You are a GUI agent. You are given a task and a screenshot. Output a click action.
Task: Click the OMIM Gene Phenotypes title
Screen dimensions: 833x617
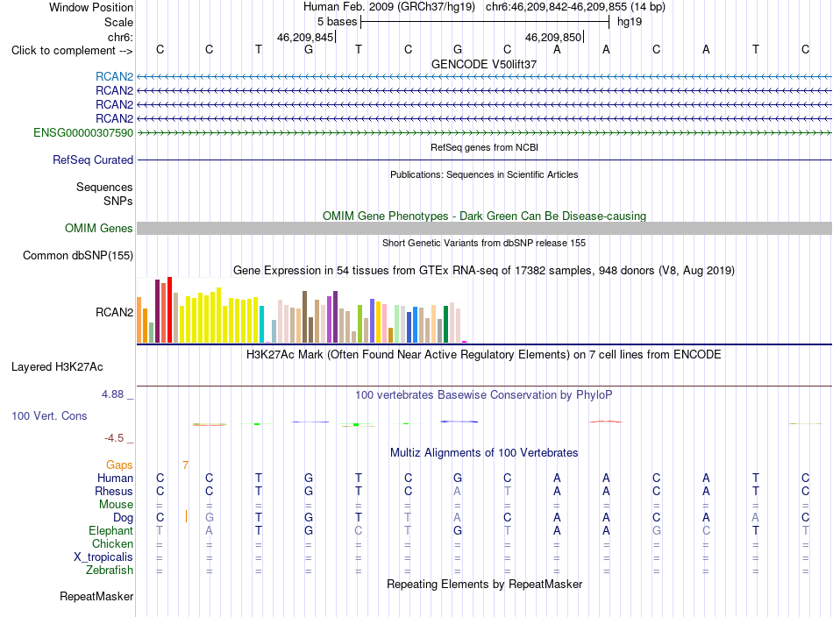point(484,216)
